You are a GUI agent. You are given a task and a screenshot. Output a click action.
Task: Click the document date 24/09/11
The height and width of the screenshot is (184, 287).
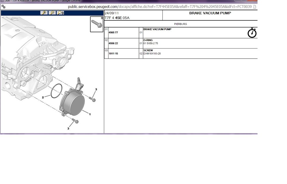[112, 13]
